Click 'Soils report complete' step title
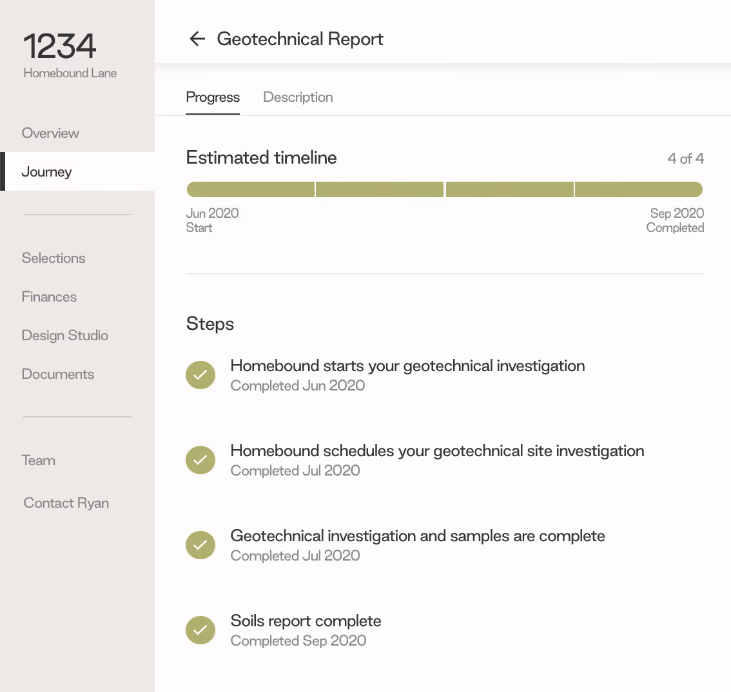 pyautogui.click(x=306, y=620)
